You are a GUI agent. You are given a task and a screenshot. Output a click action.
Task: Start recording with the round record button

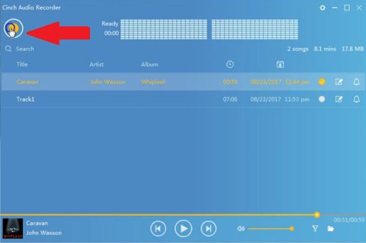(13, 28)
